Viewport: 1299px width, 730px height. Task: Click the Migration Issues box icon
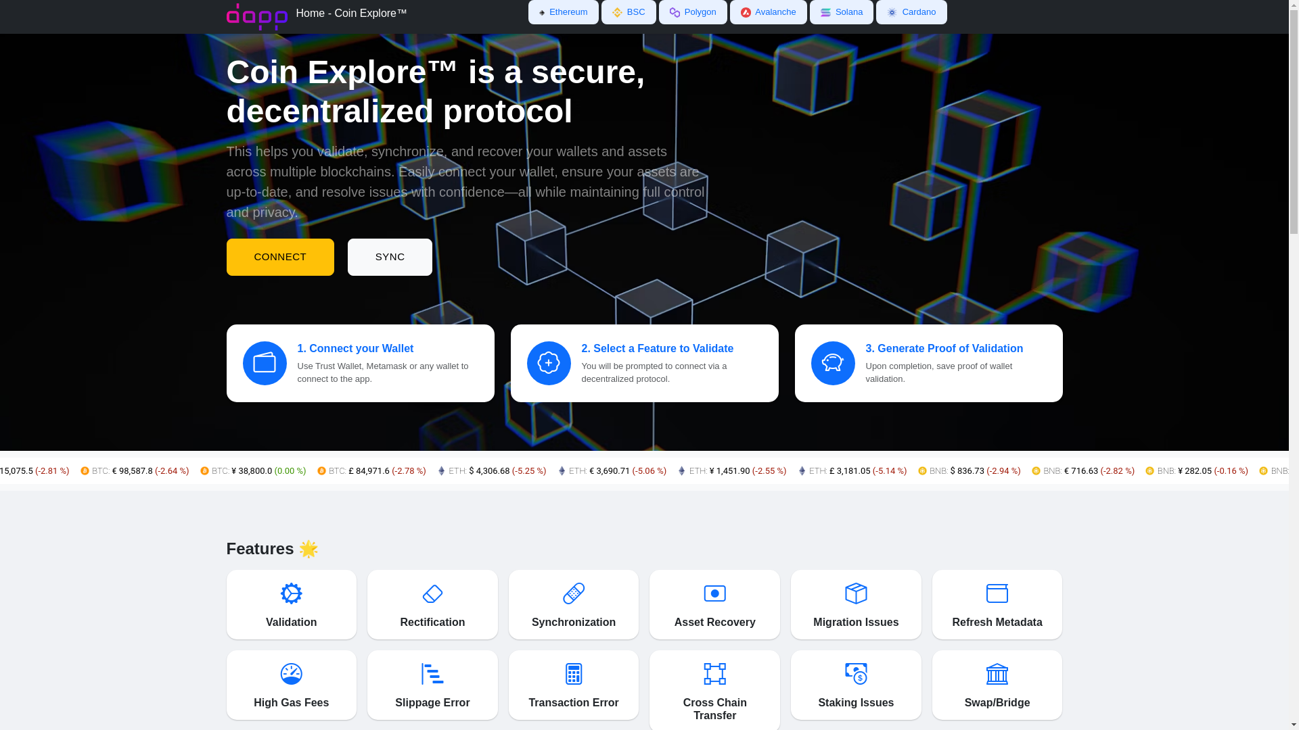click(x=856, y=593)
